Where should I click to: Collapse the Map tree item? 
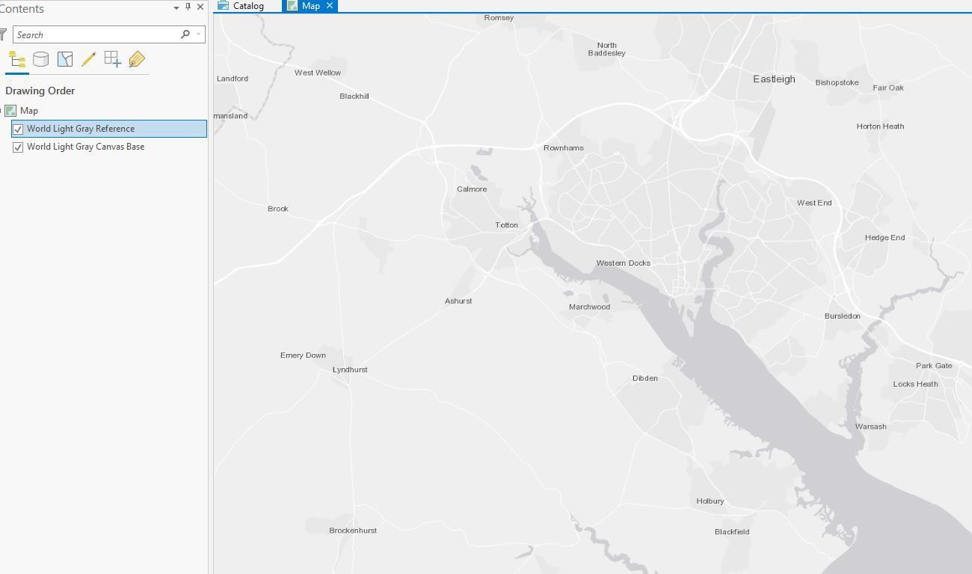[2, 110]
